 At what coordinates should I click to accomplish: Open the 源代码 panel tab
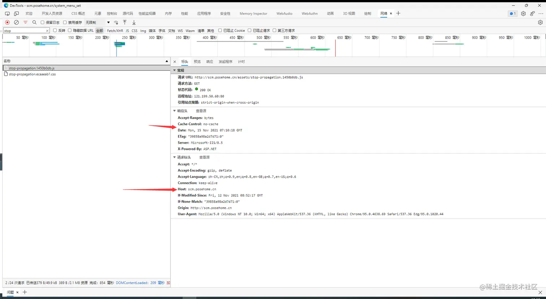pyautogui.click(x=128, y=13)
